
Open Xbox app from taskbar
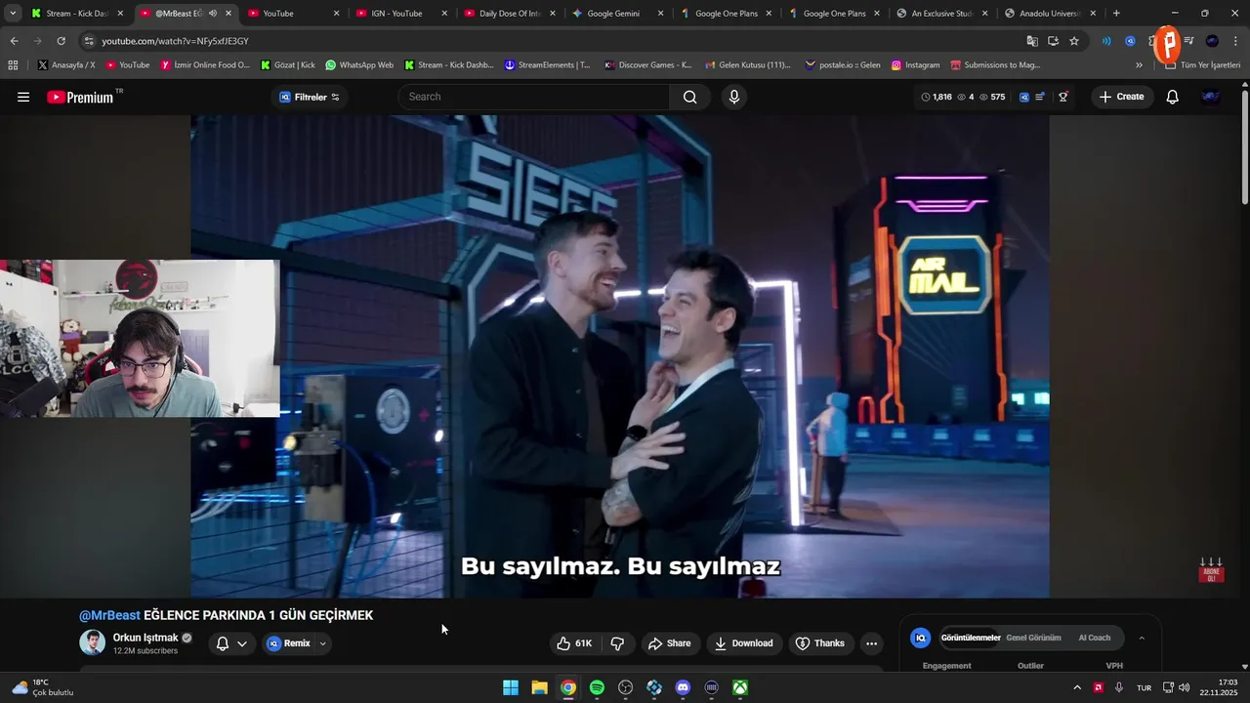(740, 687)
